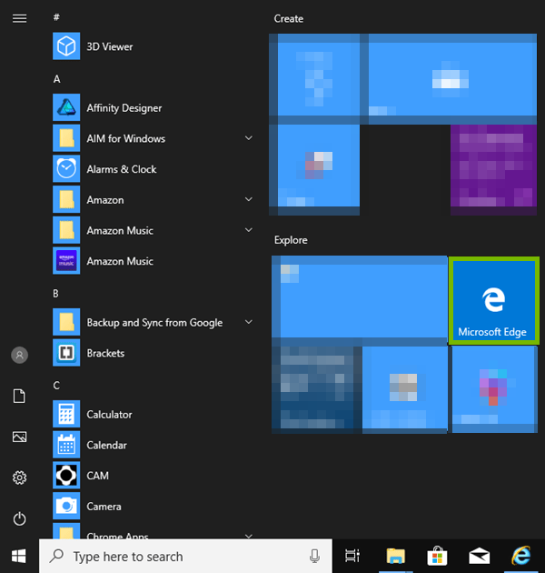Select the Alarms & Clock label text
Screen dimensions: 545x573
tap(122, 169)
